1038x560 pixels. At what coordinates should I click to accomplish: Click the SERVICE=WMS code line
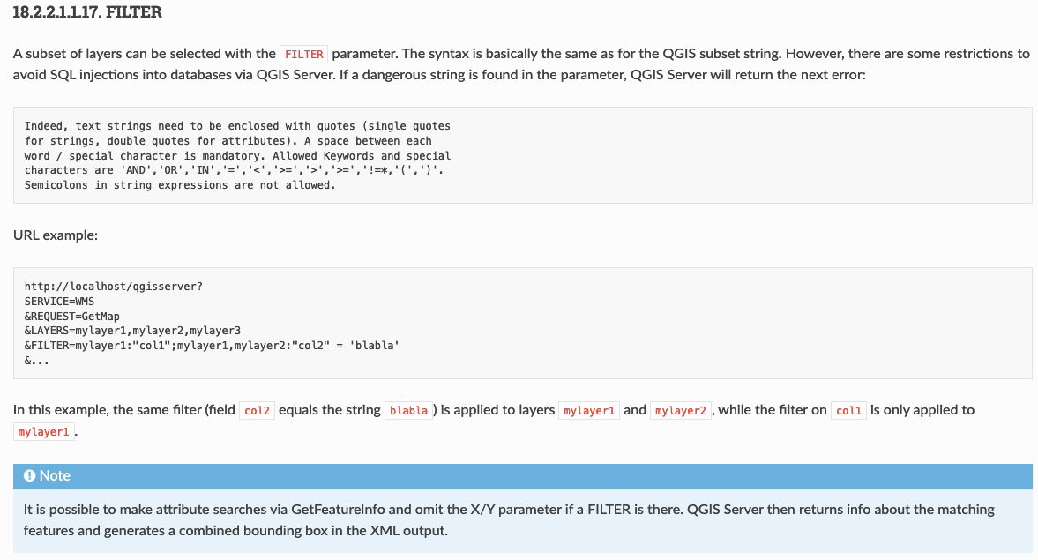[x=60, y=302]
